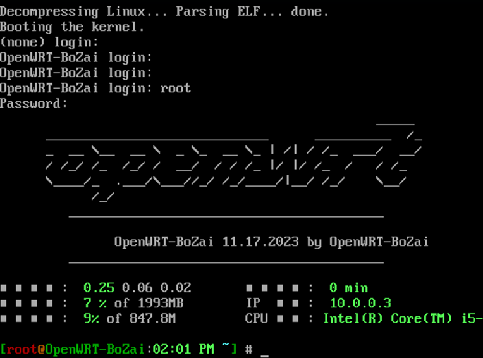Click the memory usage '7 % of 1993MB'
The height and width of the screenshot is (358, 483).
pos(133,303)
